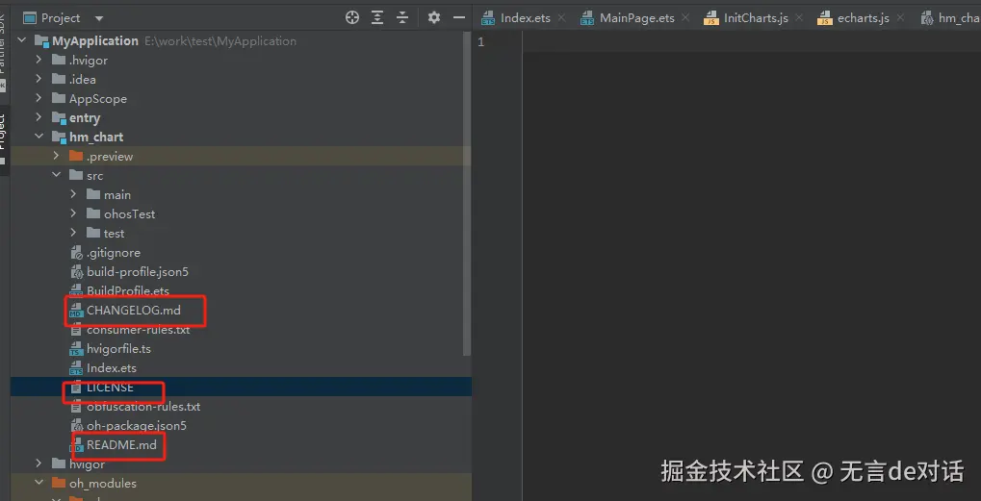This screenshot has height=501, width=981.
Task: Select the LICENSE file
Action: [x=241, y=388]
